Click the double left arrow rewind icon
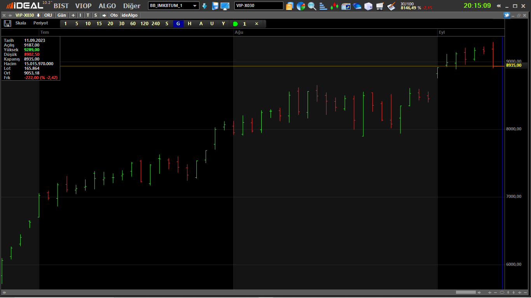 [499, 6]
